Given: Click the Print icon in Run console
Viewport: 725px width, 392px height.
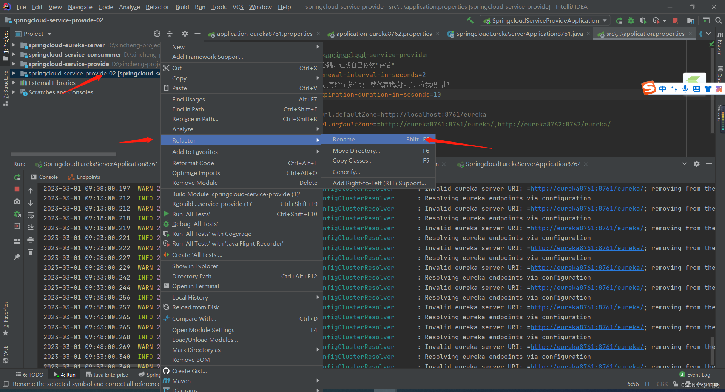Looking at the screenshot, I should 31,240.
